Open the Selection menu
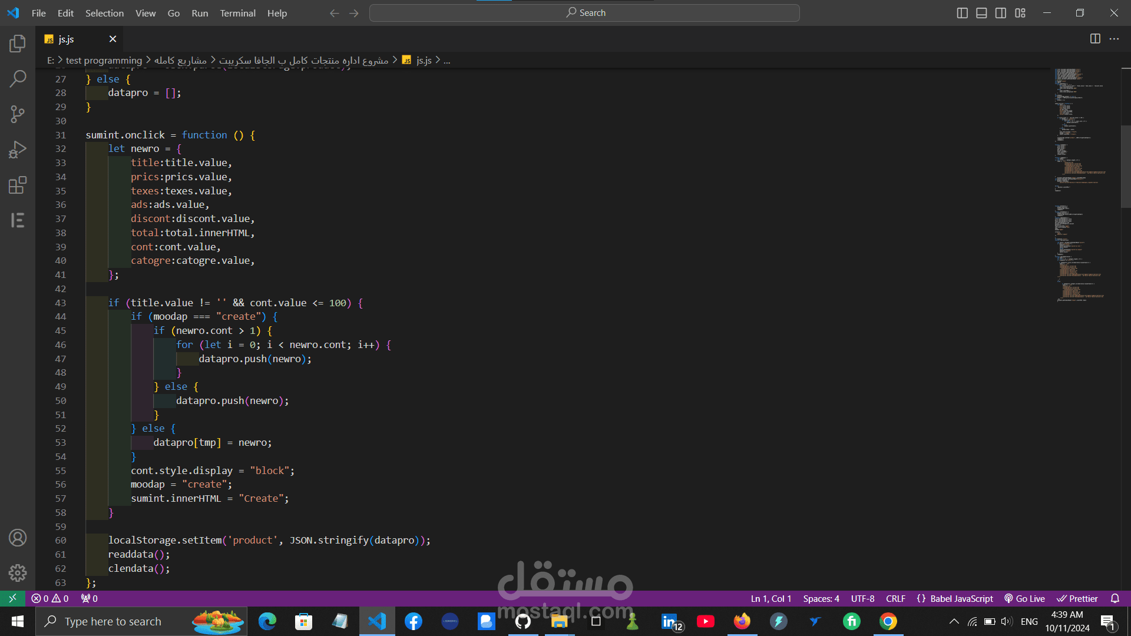 [104, 13]
